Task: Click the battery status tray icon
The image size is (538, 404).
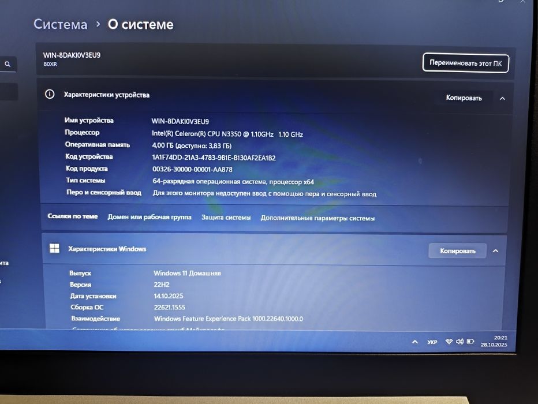Action: 470,341
